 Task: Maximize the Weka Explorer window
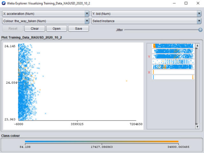coord(186,3)
